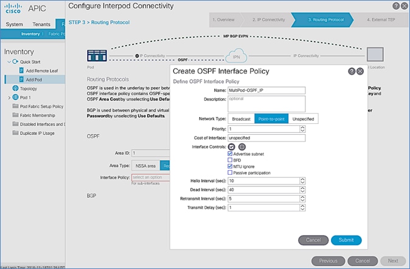Image resolution: width=410 pixels, height=269 pixels.
Task: Open the Interface Policy select an option dropdown
Action: tap(151, 177)
